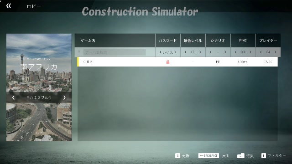292x164 pixels.
Task: Click the game name search field
Action: 115,52
